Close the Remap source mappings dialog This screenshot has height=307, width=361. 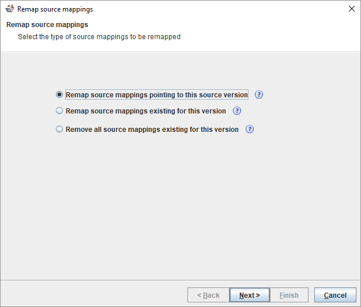(x=352, y=9)
